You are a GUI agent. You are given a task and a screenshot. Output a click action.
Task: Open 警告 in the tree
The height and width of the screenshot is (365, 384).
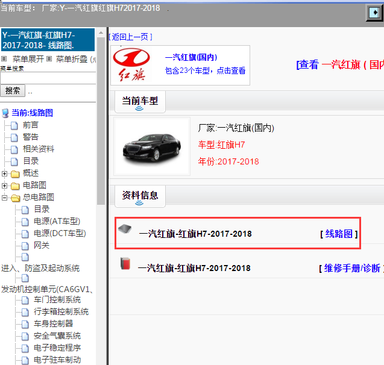[x=31, y=137]
